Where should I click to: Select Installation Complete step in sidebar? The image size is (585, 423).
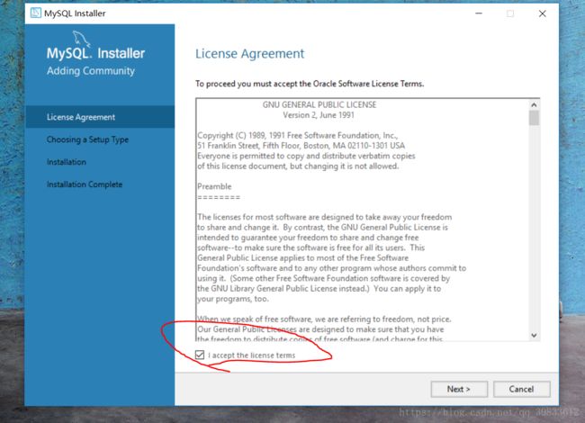click(85, 184)
